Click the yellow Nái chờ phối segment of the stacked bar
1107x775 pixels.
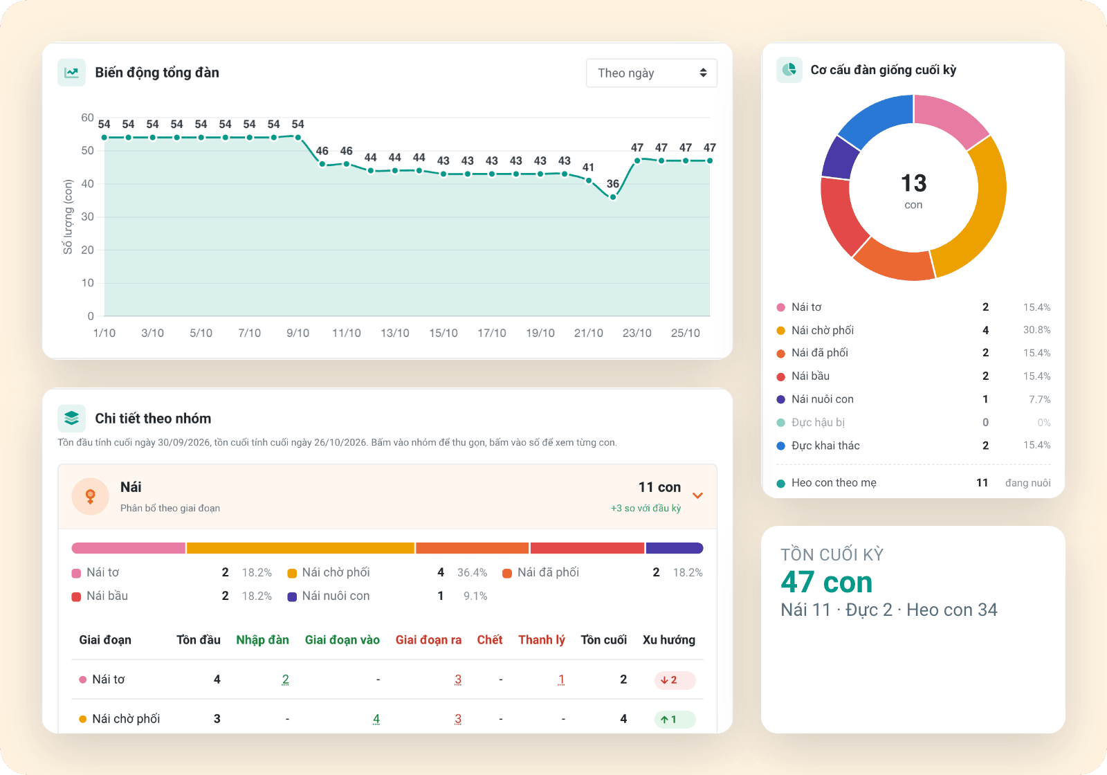[300, 548]
